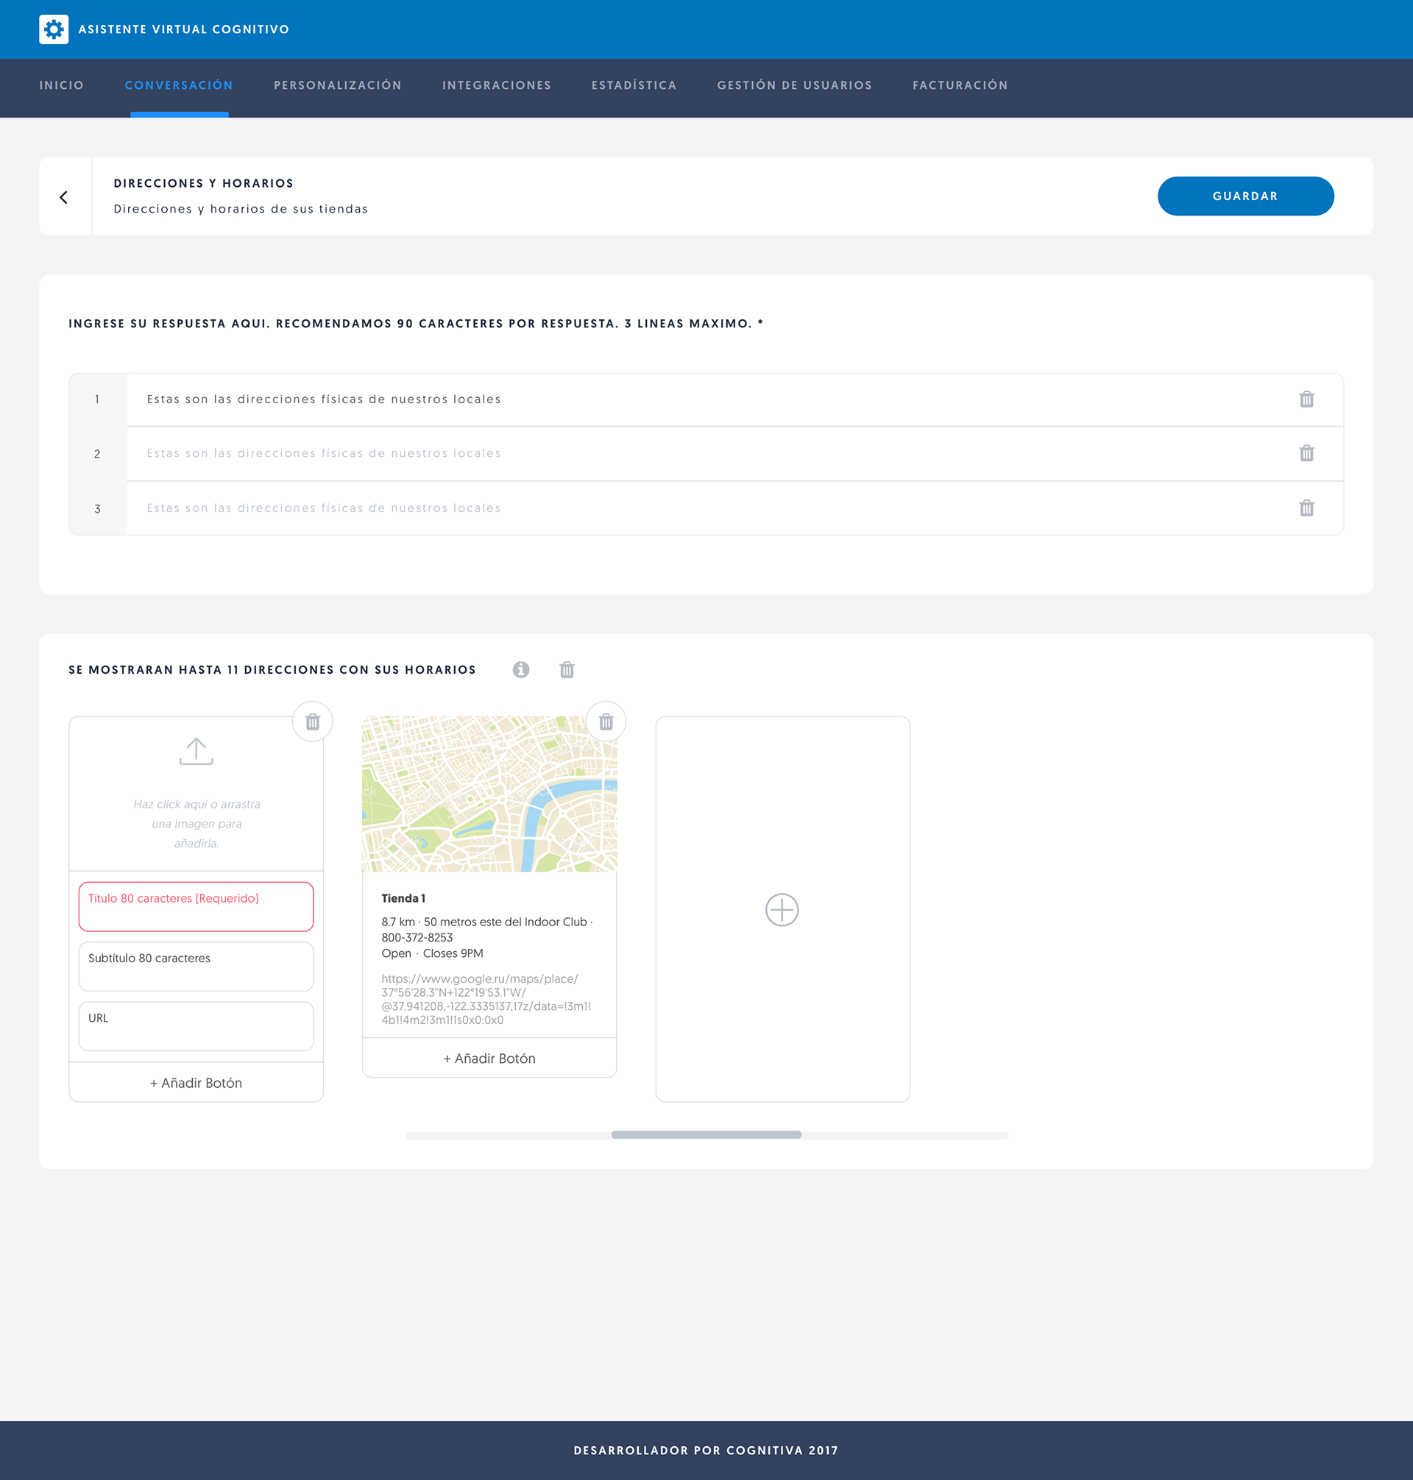The height and width of the screenshot is (1480, 1413).
Task: Remove the empty upload card via trash icon
Action: pos(313,722)
